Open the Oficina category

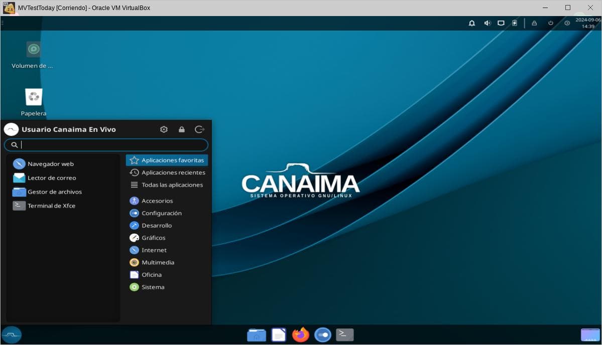pyautogui.click(x=167, y=275)
